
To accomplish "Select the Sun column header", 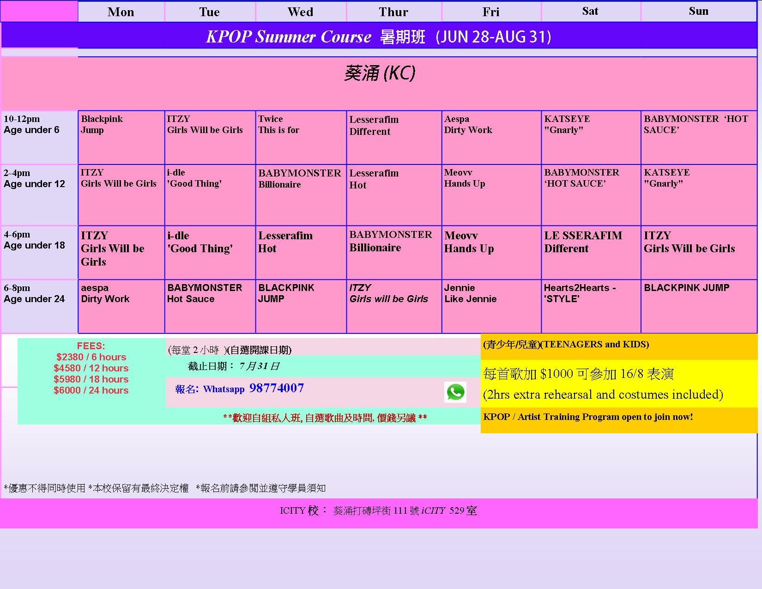I will pos(699,12).
